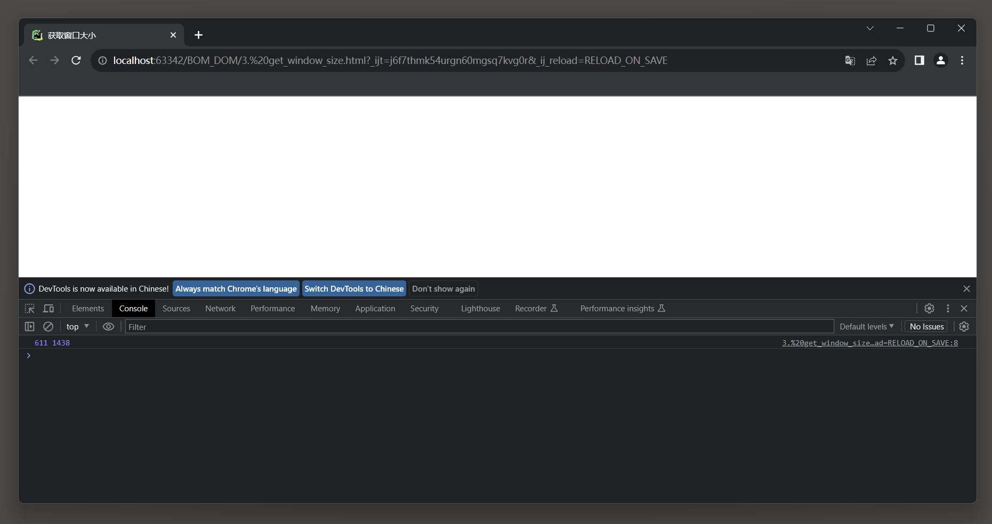Dismiss the DevTools language infobar

click(966, 289)
